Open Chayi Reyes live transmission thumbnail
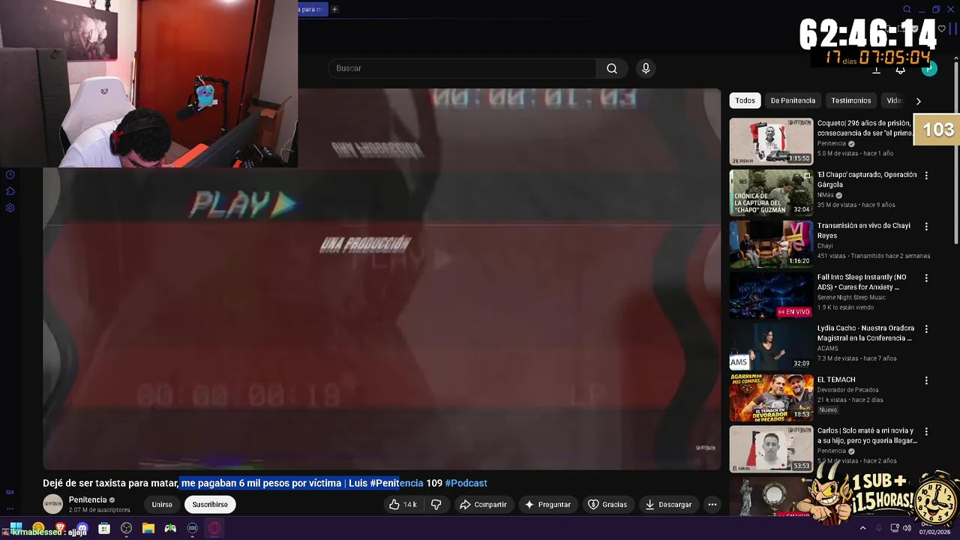Screen dimensions: 960x540 (771, 244)
